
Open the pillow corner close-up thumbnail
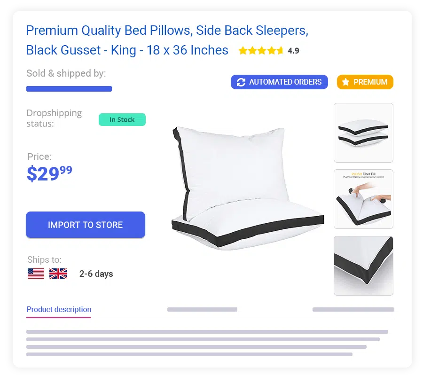point(363,266)
